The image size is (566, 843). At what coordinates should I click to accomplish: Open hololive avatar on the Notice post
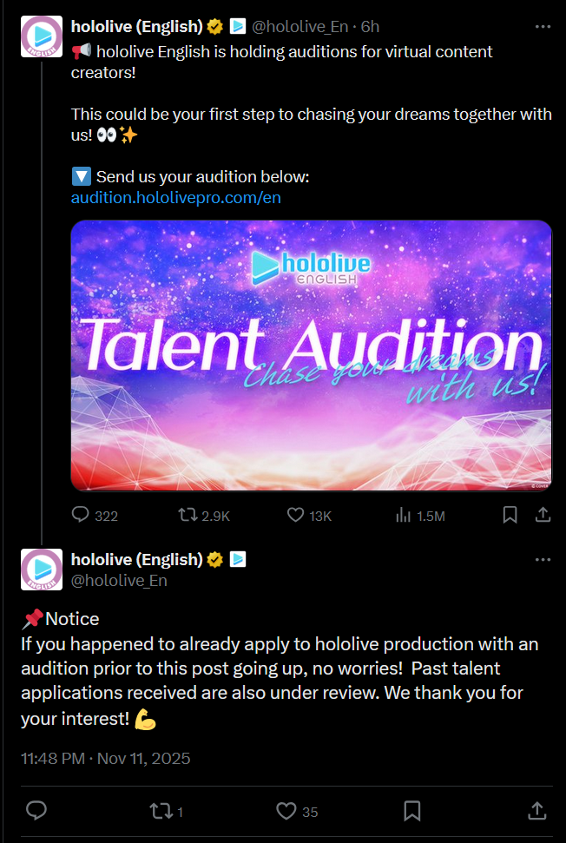point(41,570)
